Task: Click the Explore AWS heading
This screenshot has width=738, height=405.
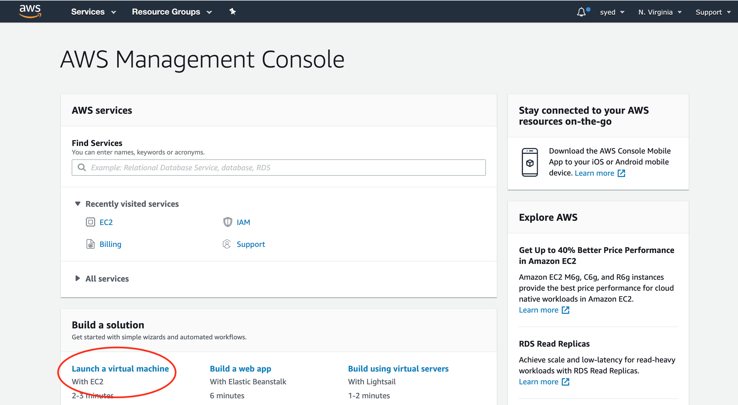Action: point(548,217)
